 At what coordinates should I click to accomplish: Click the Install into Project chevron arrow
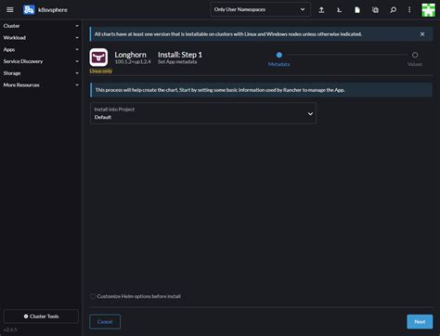(310, 114)
